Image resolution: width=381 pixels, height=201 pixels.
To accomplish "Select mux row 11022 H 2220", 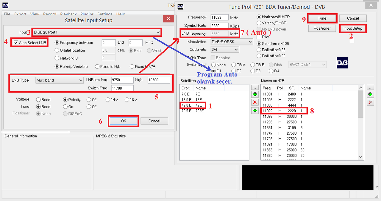I will pos(310,111).
